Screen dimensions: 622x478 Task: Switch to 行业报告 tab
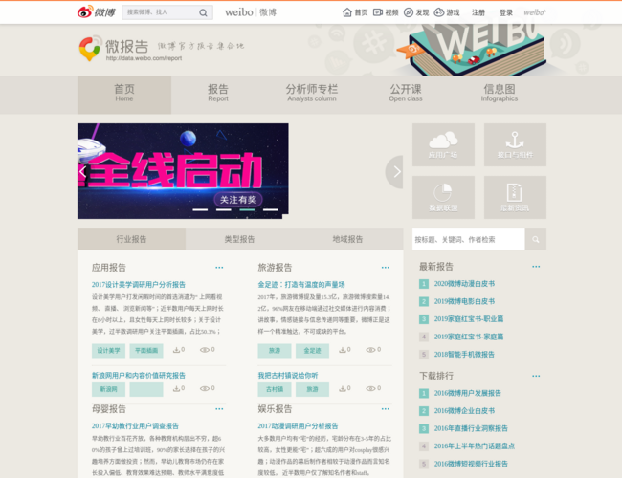click(x=131, y=239)
